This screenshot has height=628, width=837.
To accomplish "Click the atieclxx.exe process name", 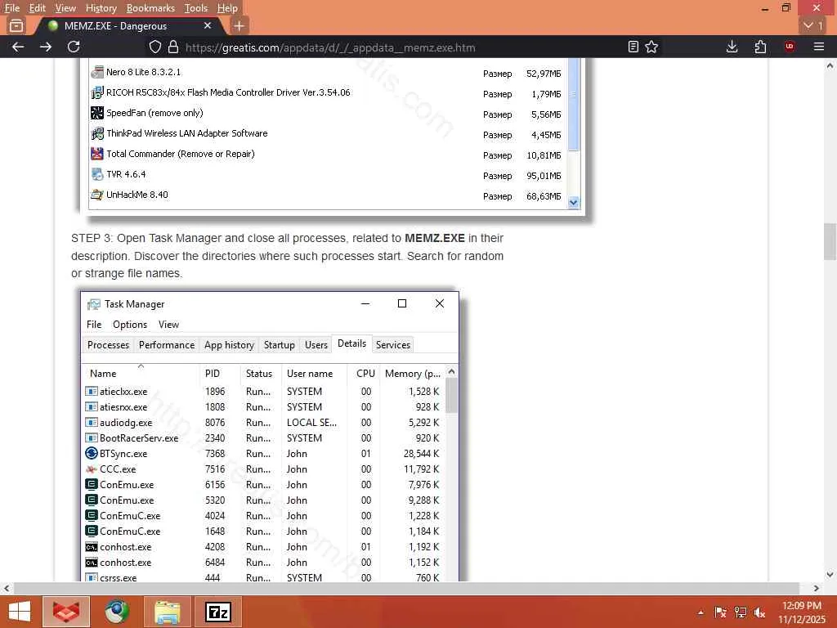I will 123,392.
